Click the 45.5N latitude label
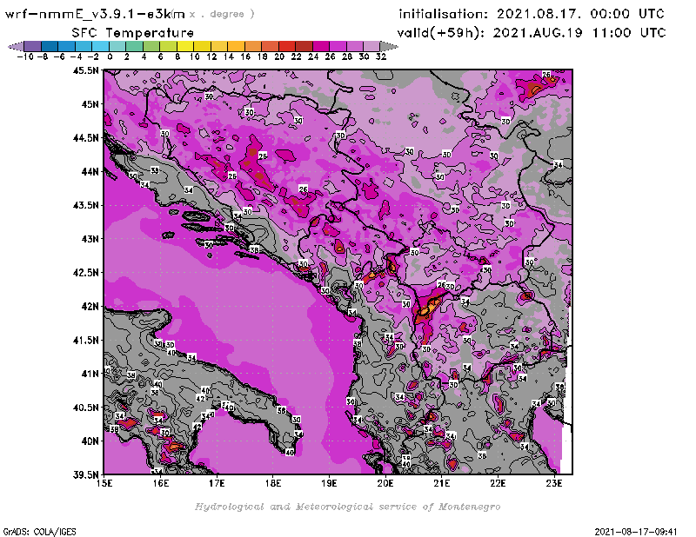This screenshot has width=696, height=537. pos(85,70)
